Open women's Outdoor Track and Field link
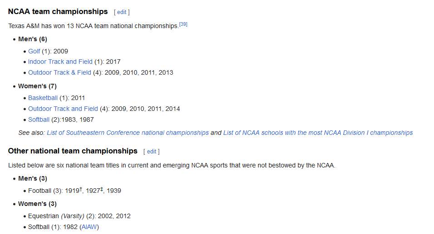 coord(63,109)
